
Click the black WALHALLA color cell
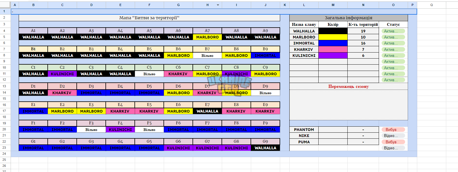(x=333, y=31)
